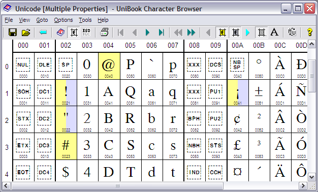This screenshot has height=192, width=318.
Task: Select the À character cell 00C0
Action: [x=280, y=66]
